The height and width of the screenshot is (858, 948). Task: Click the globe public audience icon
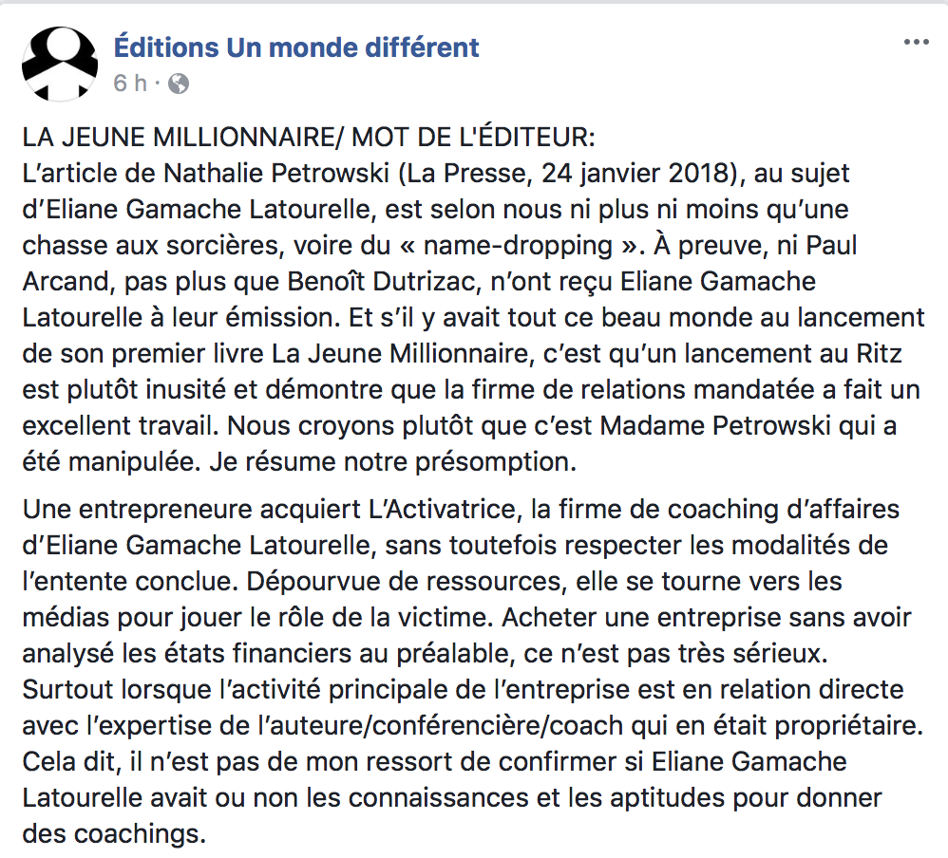tap(179, 84)
